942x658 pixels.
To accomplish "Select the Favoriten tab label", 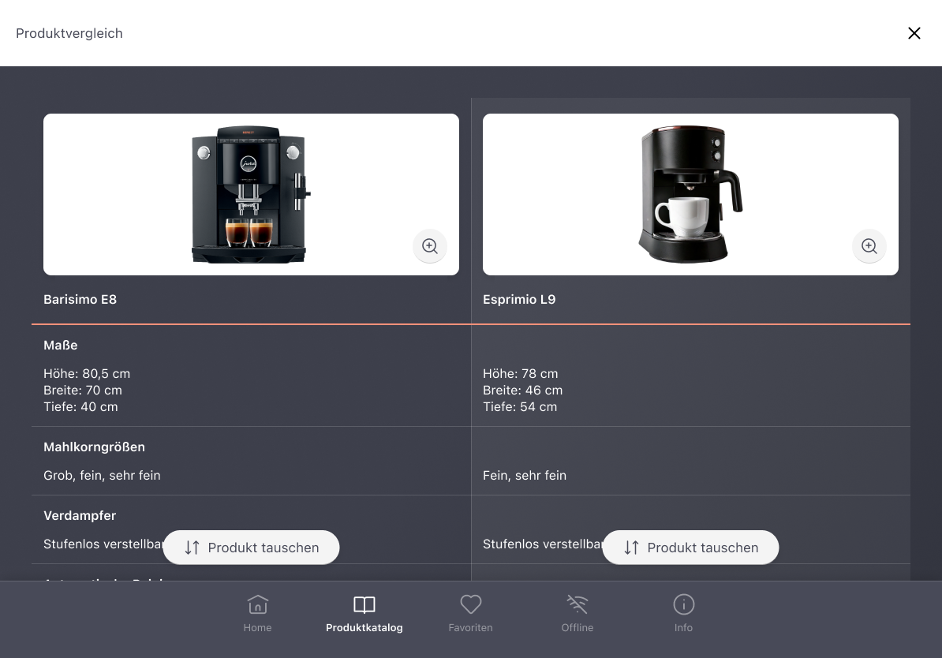I will [x=470, y=627].
